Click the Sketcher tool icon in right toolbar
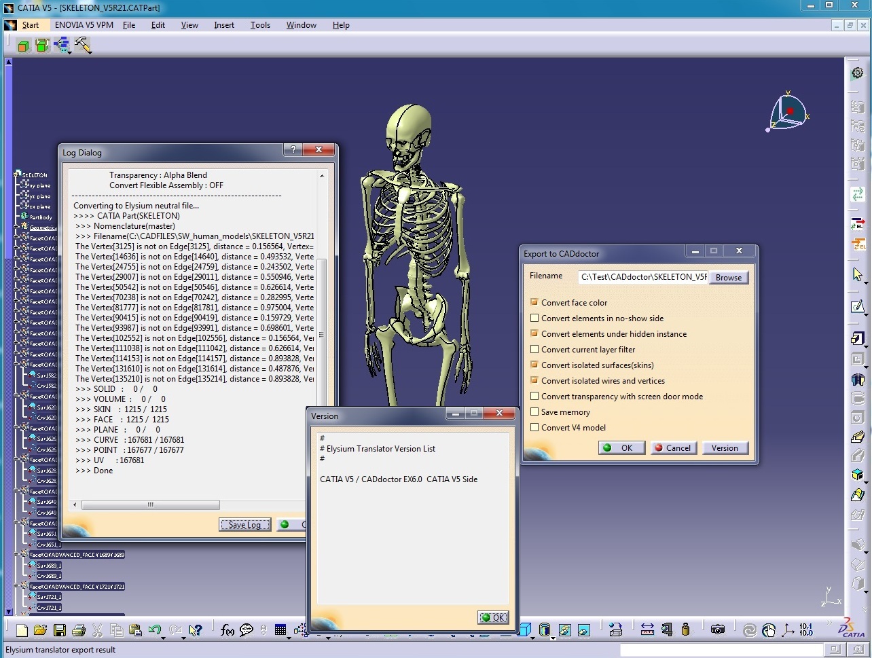Viewport: 872px width, 658px height. click(x=857, y=306)
